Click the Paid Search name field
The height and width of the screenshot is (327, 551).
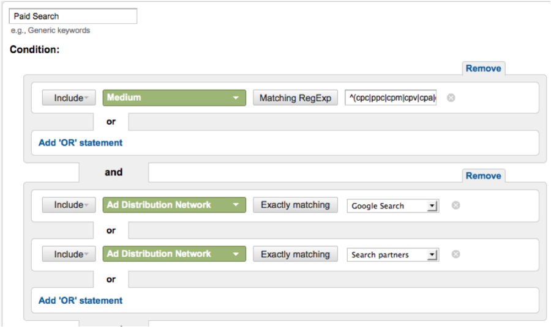coord(72,17)
